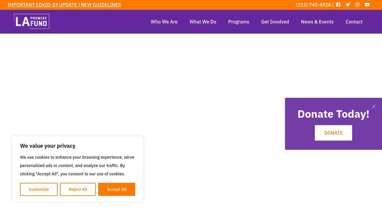Open the Instagram icon in the header
The width and height of the screenshot is (382, 214).
[x=357, y=5]
